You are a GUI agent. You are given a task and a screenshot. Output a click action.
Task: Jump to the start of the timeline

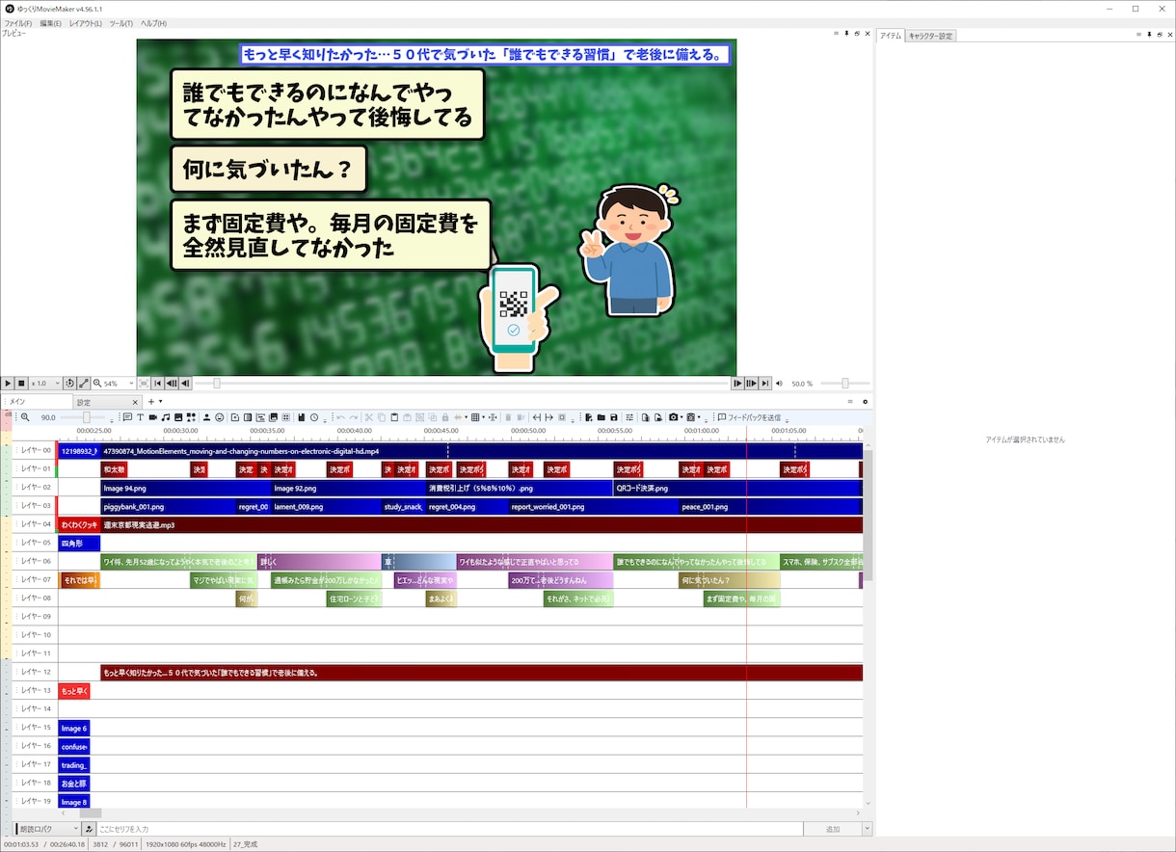pos(158,383)
